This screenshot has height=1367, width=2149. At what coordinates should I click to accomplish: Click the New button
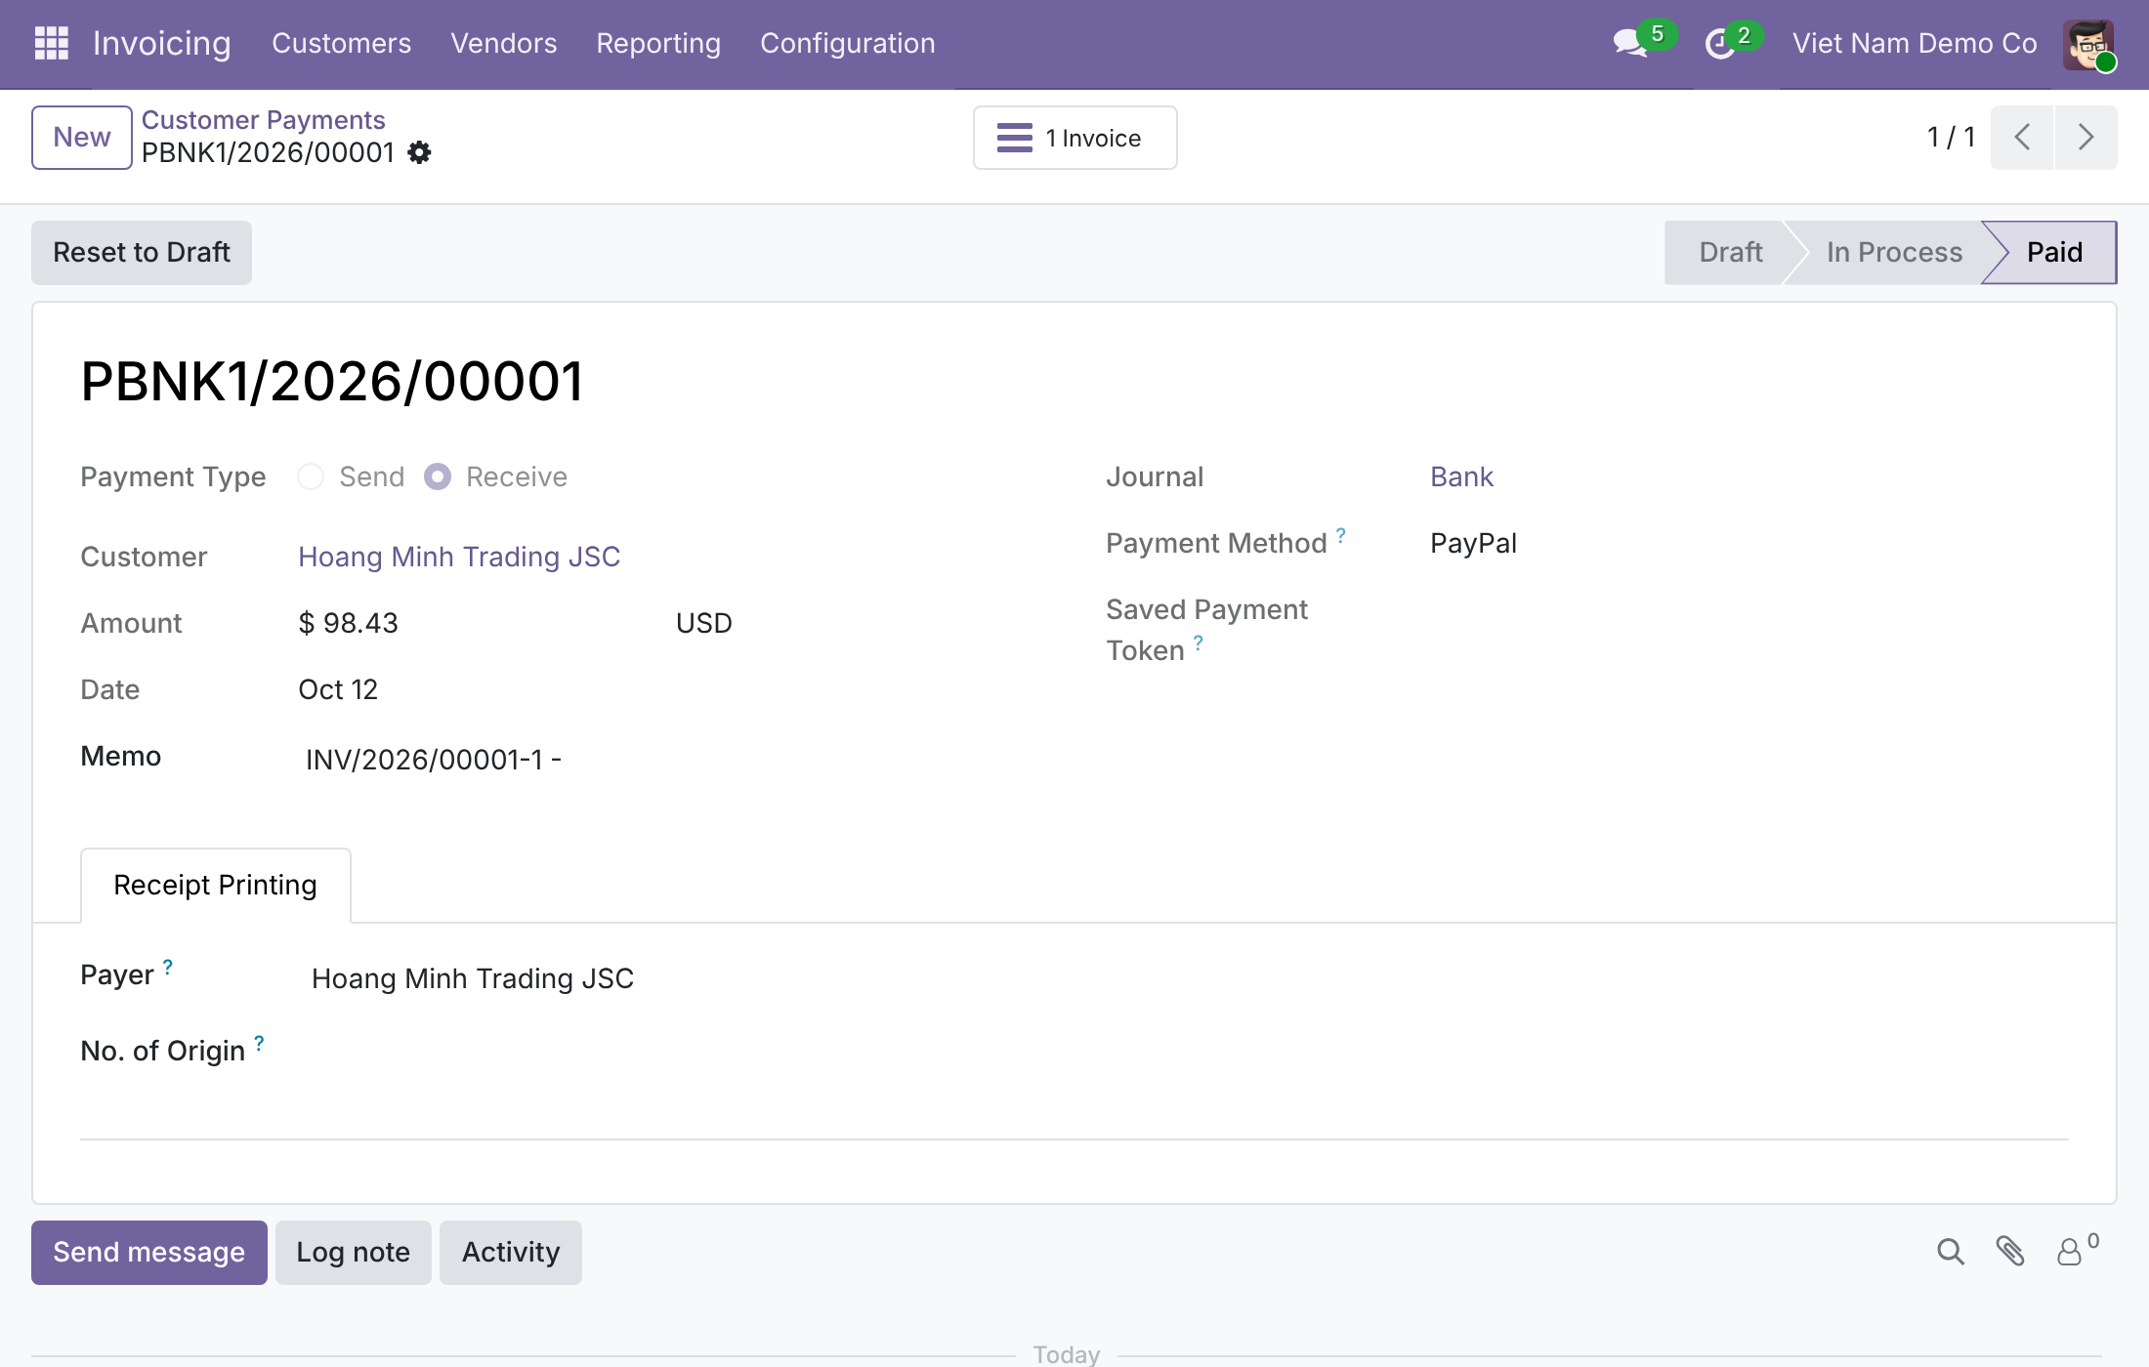click(82, 138)
